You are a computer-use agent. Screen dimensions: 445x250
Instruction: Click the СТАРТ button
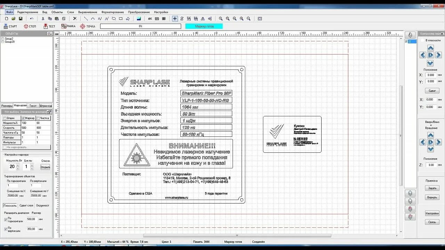point(10,26)
